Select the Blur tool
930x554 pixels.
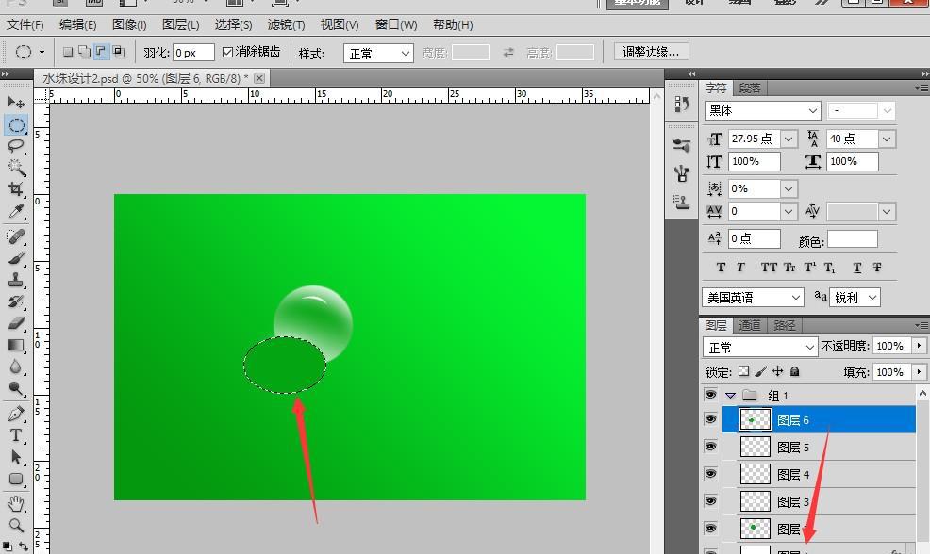(16, 367)
